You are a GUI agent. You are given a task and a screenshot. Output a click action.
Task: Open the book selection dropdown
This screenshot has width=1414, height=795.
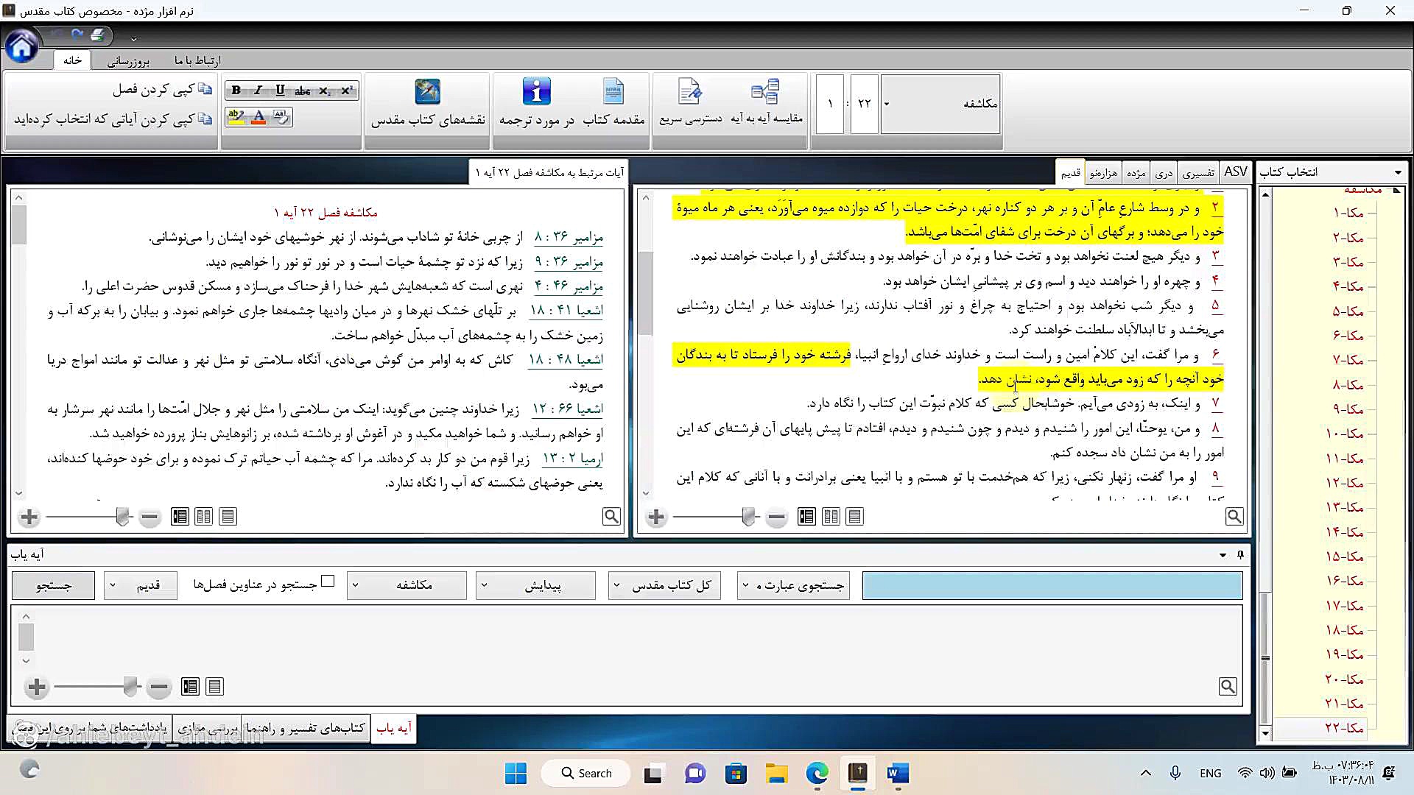tap(1397, 172)
